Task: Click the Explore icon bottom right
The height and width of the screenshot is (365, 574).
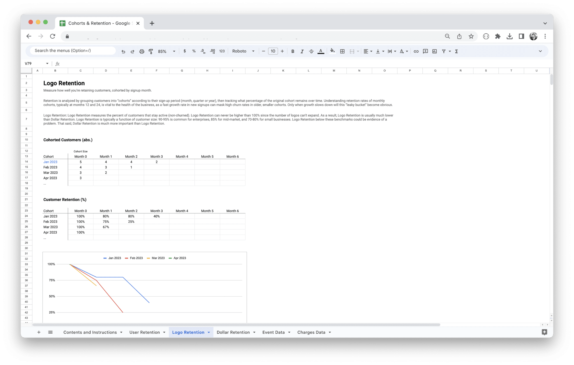Action: pos(544,332)
